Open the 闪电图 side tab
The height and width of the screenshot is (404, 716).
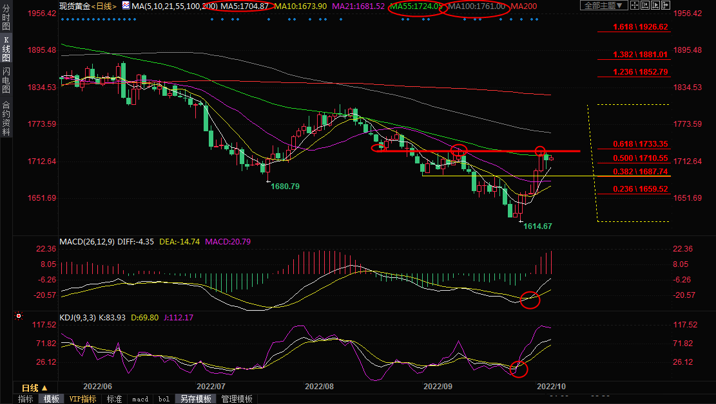(x=6, y=80)
